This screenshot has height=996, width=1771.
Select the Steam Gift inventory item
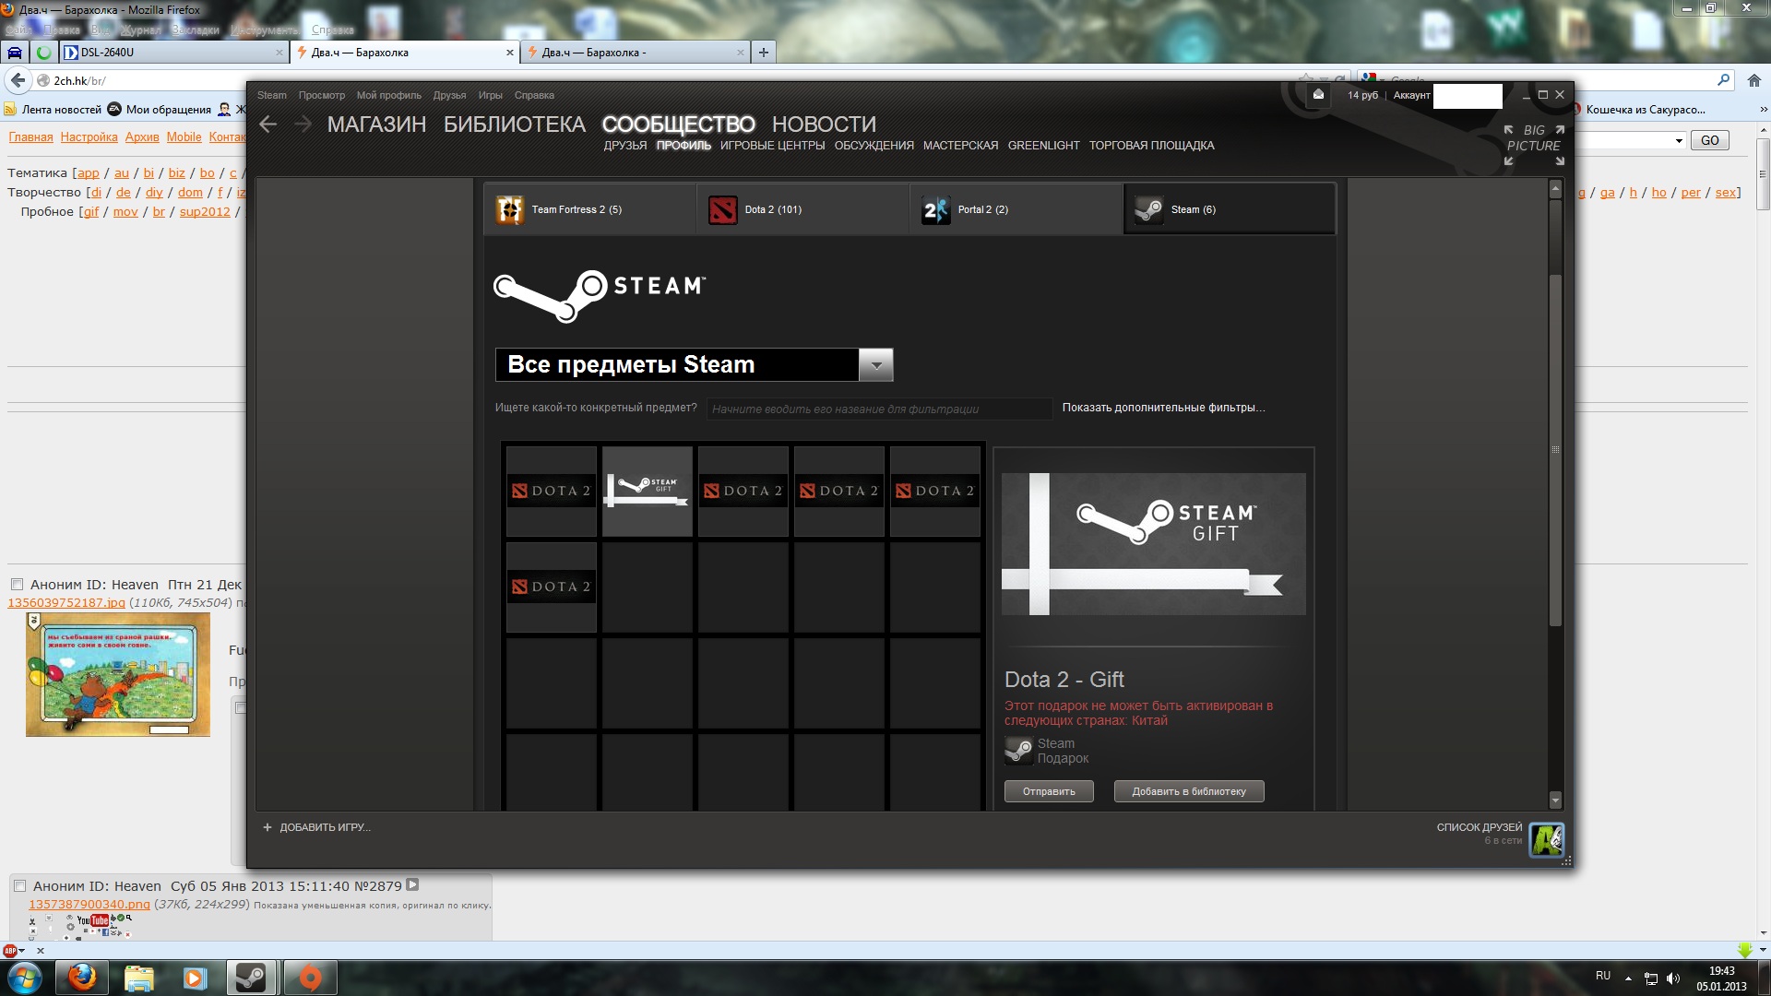click(x=647, y=491)
